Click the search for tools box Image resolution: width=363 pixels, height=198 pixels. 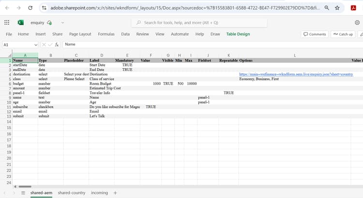[199, 23]
